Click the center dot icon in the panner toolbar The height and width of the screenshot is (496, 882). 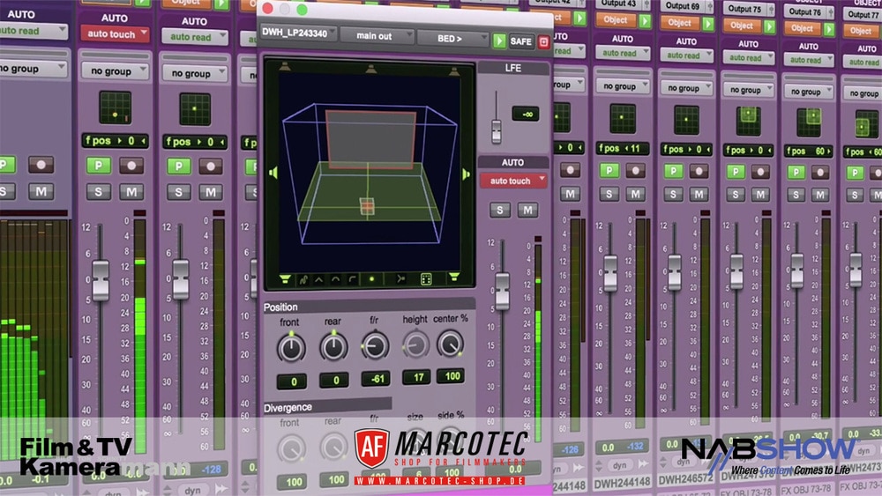tap(371, 279)
